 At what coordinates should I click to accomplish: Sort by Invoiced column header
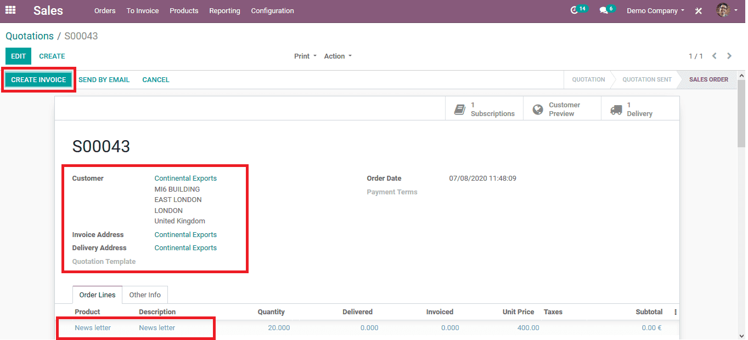[x=440, y=312]
